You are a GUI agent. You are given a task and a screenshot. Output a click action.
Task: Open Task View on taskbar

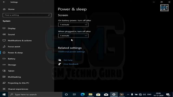pos(74,95)
